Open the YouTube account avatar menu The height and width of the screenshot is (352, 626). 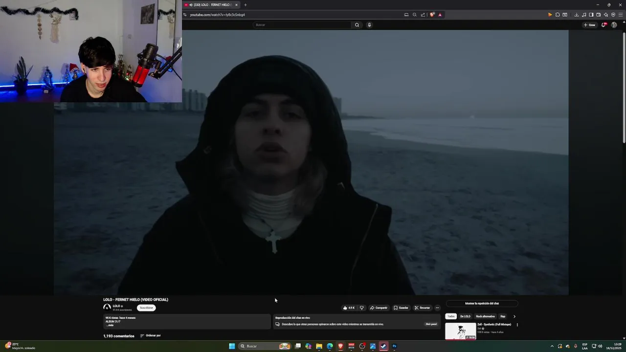[614, 25]
